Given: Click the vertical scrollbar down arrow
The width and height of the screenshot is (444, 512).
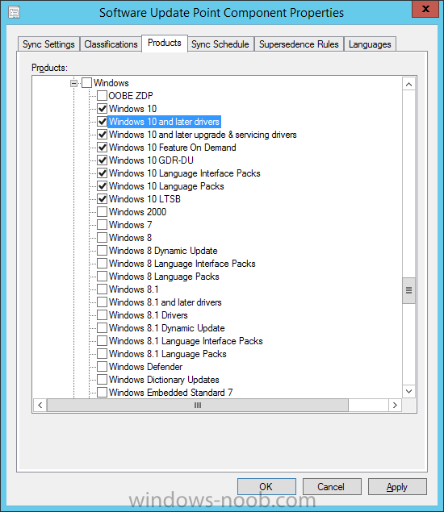Looking at the screenshot, I should click(x=408, y=391).
